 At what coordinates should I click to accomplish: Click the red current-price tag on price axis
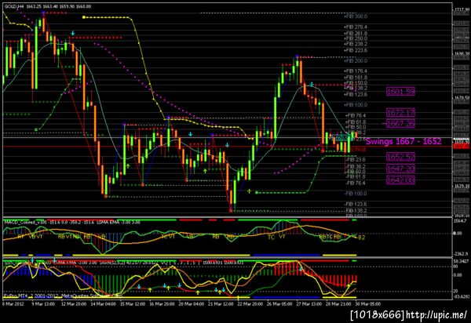[461, 146]
